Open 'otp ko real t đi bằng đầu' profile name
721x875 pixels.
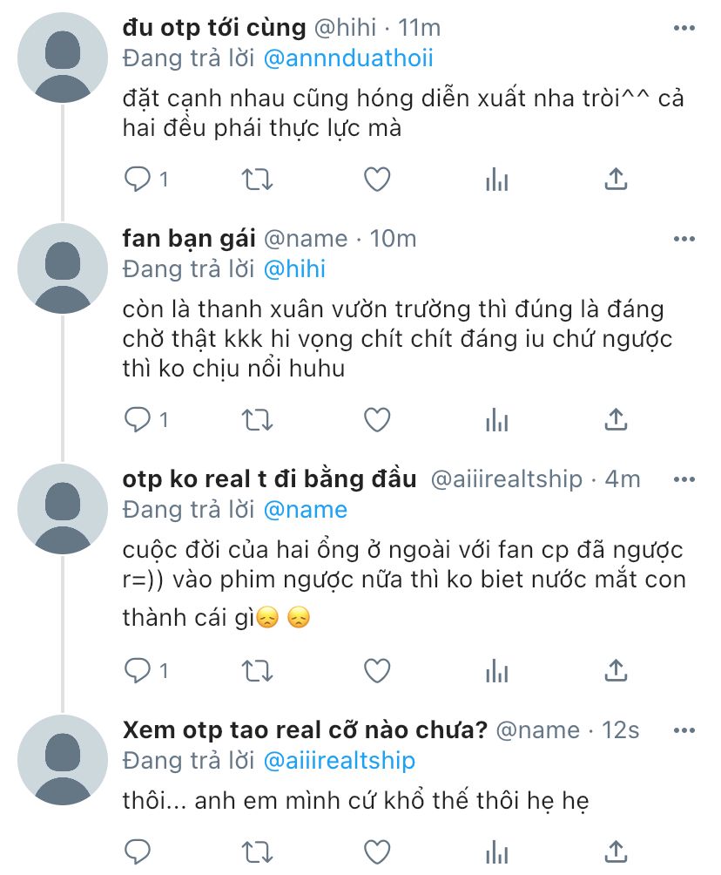pyautogui.click(x=269, y=479)
